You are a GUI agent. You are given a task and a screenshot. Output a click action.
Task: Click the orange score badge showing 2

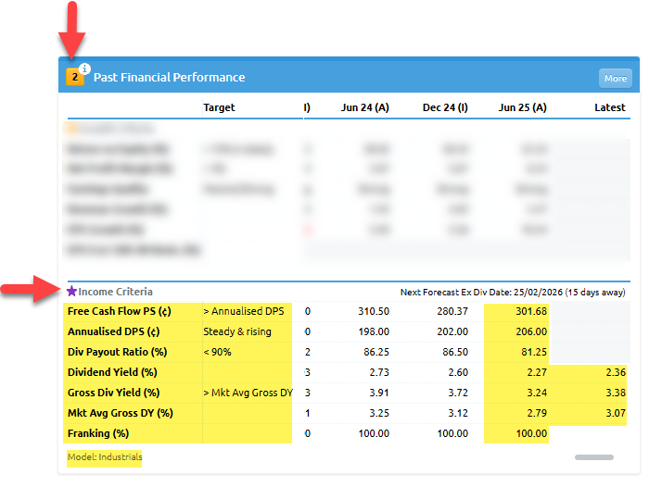[75, 78]
